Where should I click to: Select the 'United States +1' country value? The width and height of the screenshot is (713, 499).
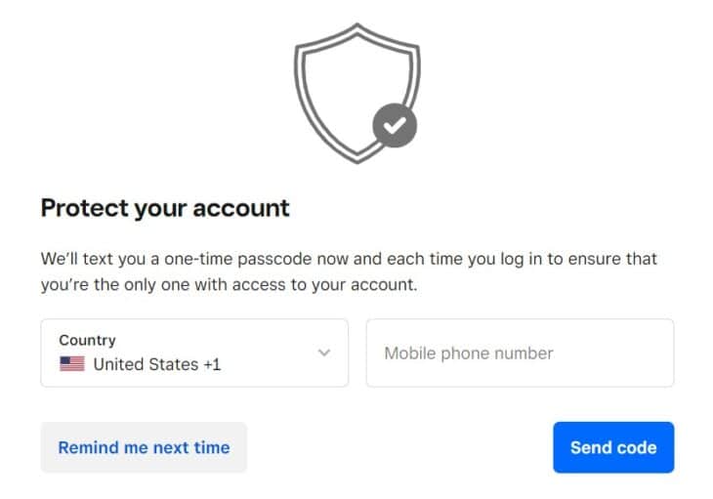(x=156, y=364)
